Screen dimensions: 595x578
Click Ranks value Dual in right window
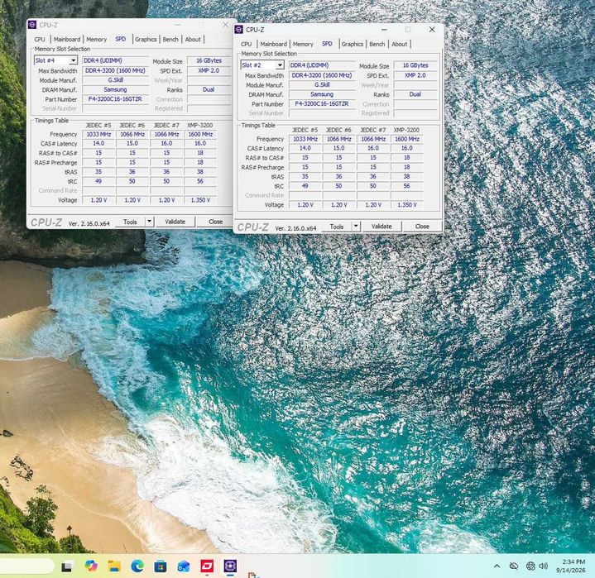click(415, 94)
